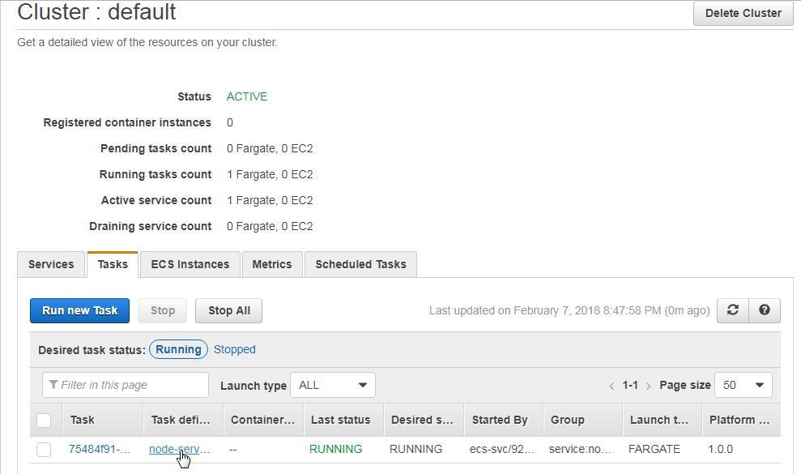Click the filter funnel icon
This screenshot has height=474, width=801.
[53, 385]
